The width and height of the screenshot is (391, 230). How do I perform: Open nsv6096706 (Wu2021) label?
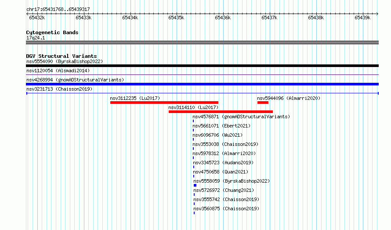[217, 135]
